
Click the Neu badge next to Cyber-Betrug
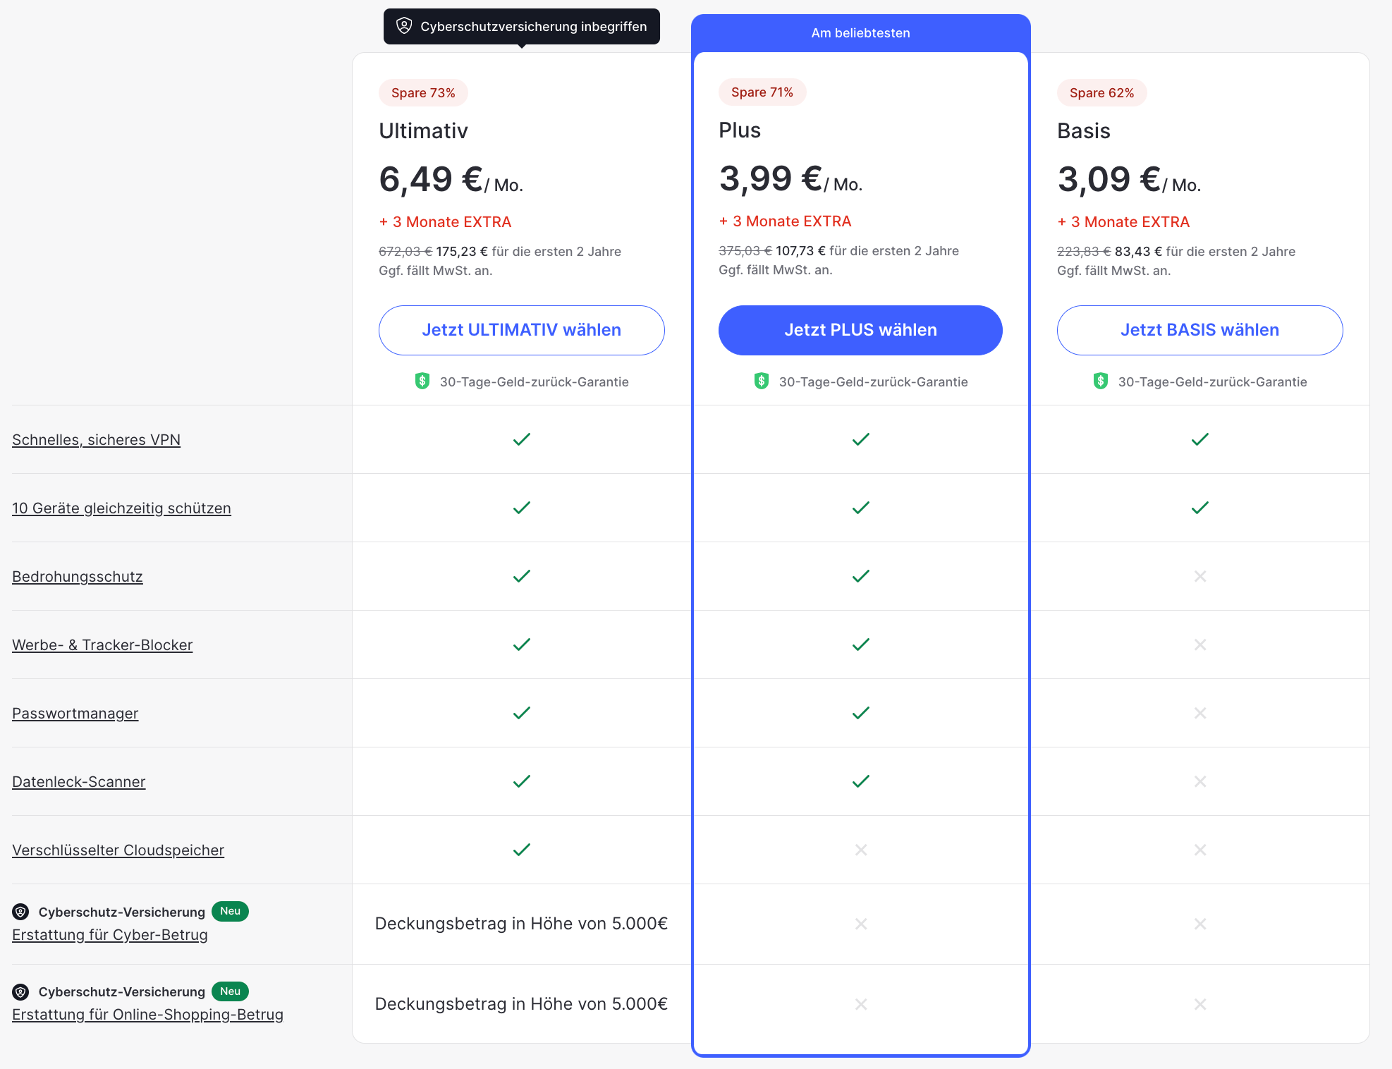(x=231, y=911)
